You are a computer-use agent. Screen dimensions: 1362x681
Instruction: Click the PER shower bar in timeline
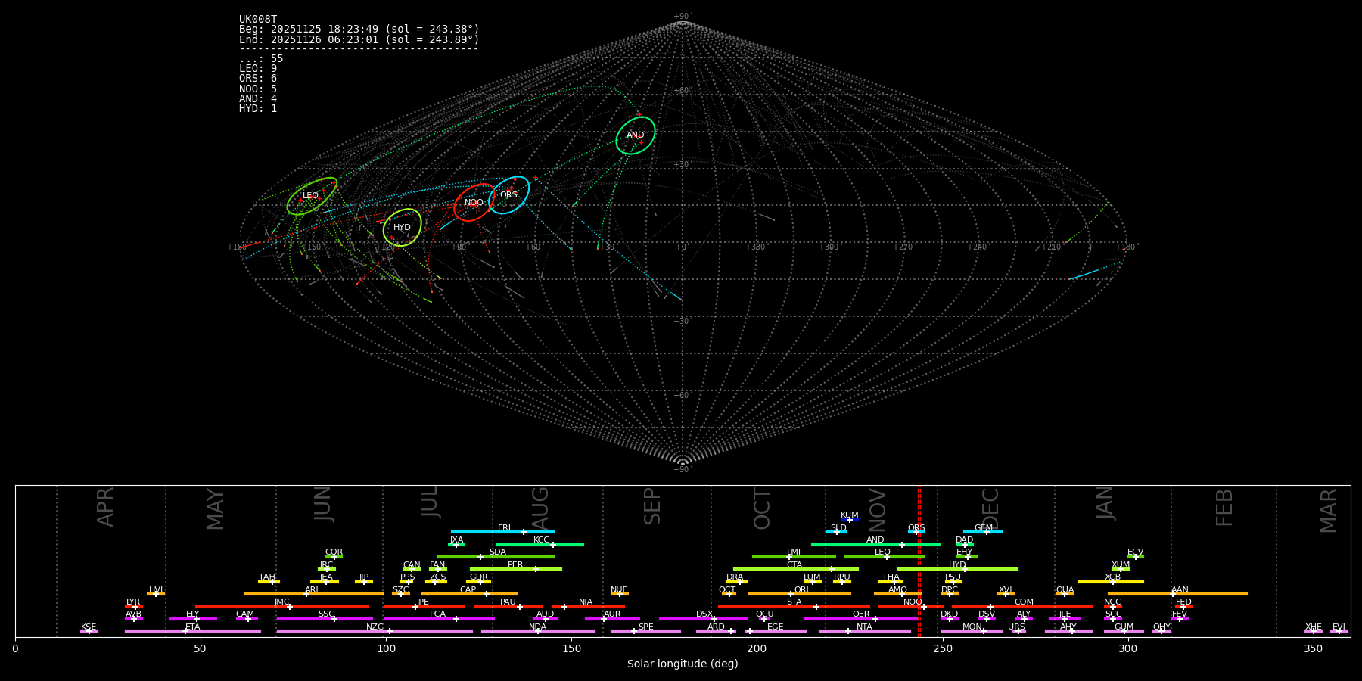(x=516, y=569)
